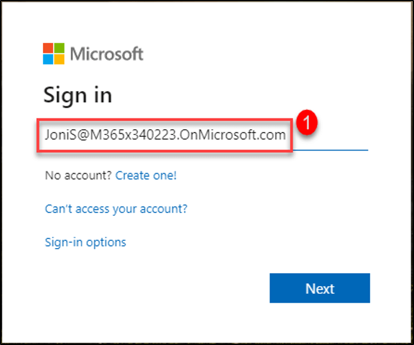Screen dimensions: 414x345
Task: Click the red highlight box's left edge
Action: pos(37,137)
